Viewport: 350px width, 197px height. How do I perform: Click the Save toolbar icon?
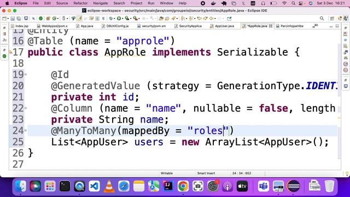coord(13,19)
